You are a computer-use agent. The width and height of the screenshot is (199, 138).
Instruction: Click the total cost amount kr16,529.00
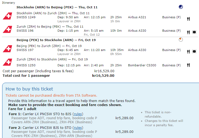tap(103, 76)
